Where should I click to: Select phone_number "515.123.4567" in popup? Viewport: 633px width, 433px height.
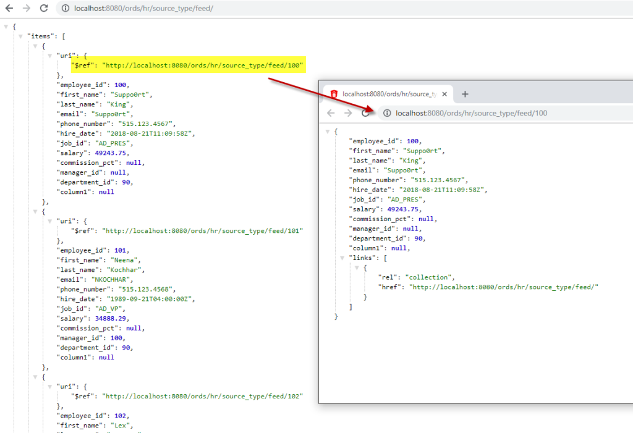pyautogui.click(x=440, y=180)
